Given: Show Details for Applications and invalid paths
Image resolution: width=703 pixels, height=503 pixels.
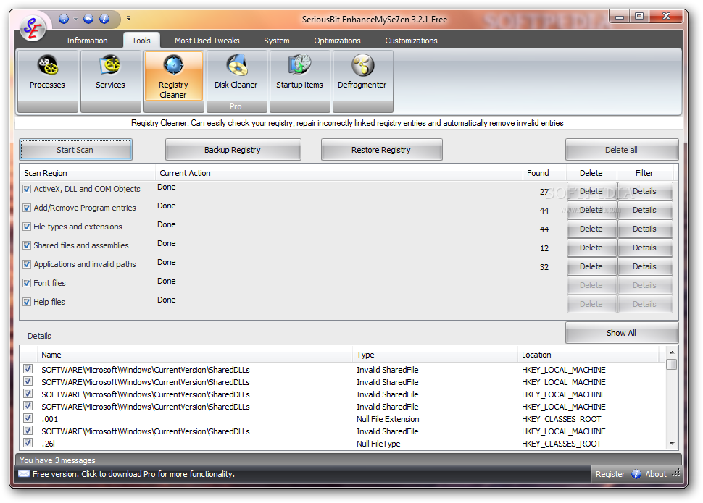Looking at the screenshot, I should 645,266.
